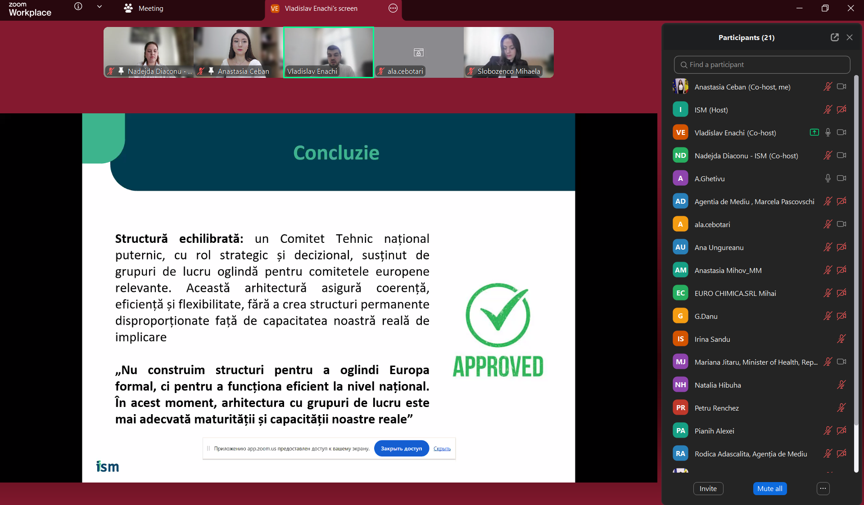This screenshot has width=864, height=505.
Task: Click the participants list scrollbar
Action: pyautogui.click(x=856, y=270)
